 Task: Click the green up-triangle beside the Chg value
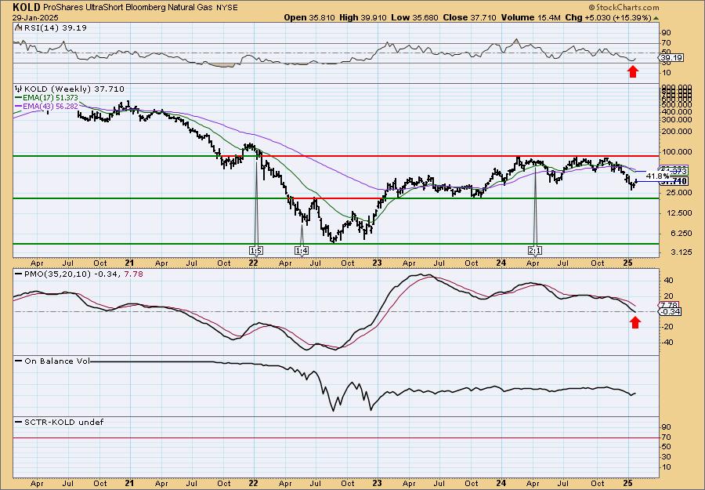[656, 18]
